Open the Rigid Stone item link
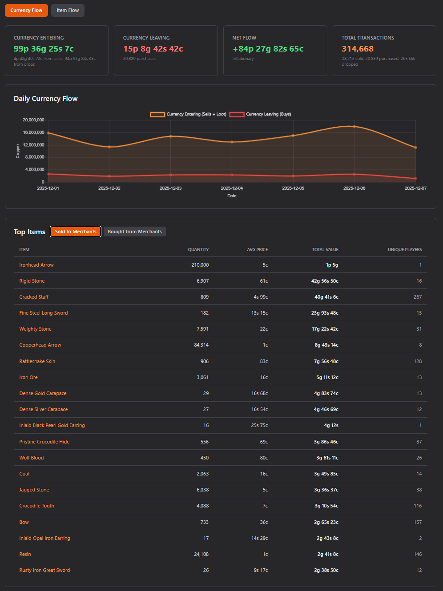Screen dimensions: 443x591 coord(32,281)
